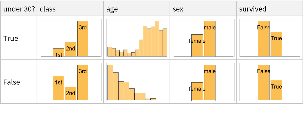Click the female bar in True row
The image size is (303, 113).
197,46
